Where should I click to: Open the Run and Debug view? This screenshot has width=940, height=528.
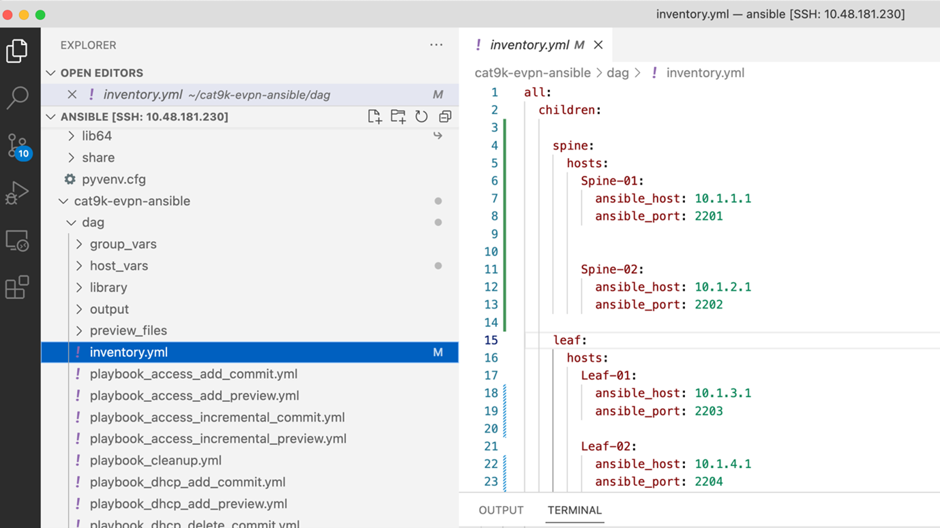point(17,193)
